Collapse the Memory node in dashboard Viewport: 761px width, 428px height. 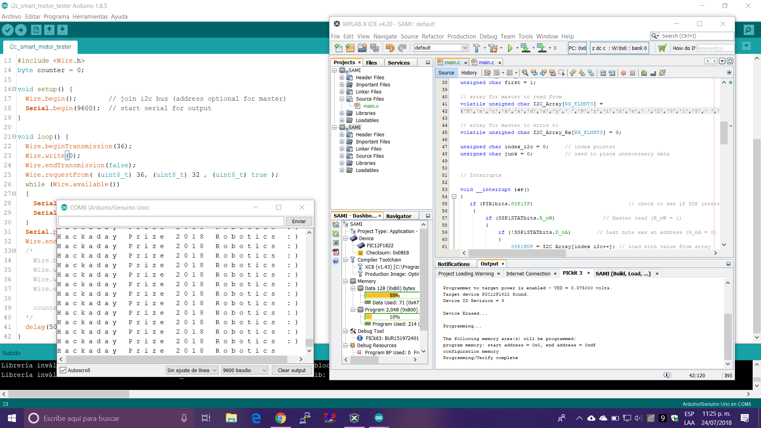pyautogui.click(x=346, y=281)
